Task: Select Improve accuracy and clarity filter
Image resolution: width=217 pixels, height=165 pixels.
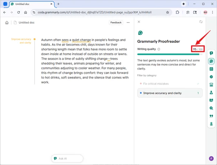Action: 170,93
